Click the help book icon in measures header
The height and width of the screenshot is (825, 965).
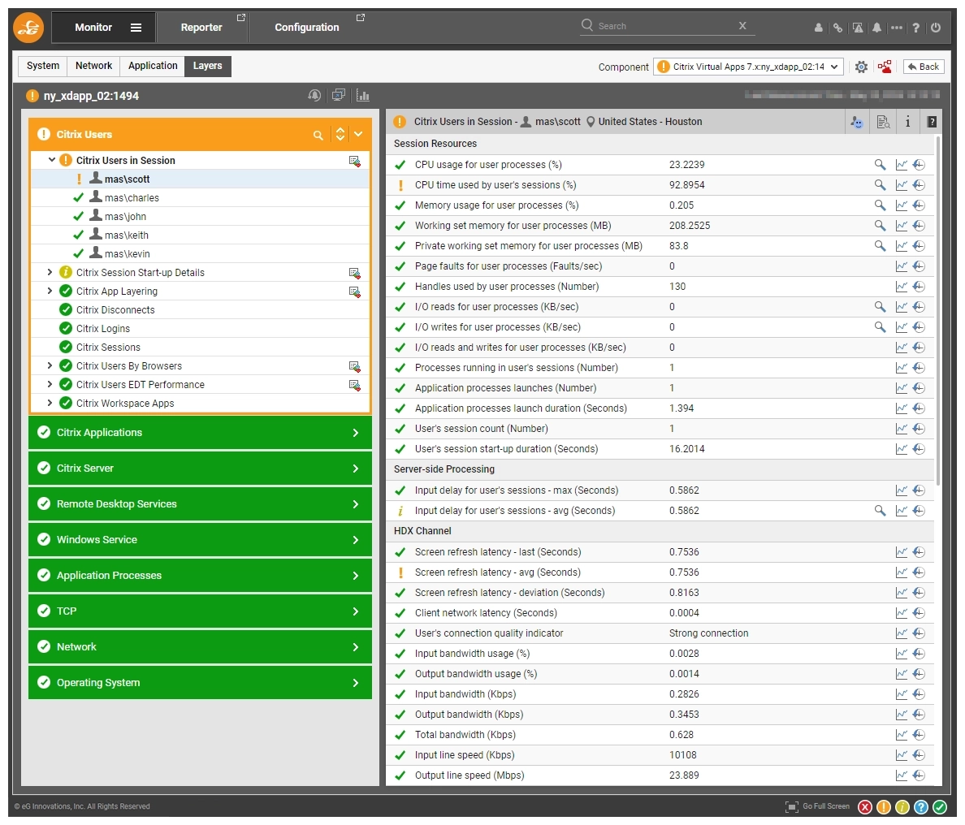point(932,122)
